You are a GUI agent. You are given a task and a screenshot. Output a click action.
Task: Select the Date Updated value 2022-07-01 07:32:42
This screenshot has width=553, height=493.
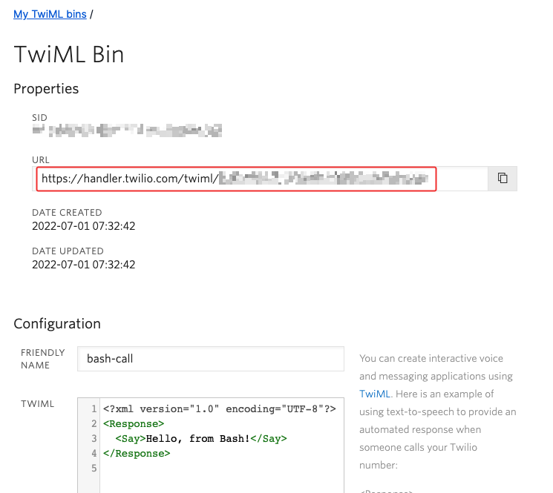(x=84, y=265)
